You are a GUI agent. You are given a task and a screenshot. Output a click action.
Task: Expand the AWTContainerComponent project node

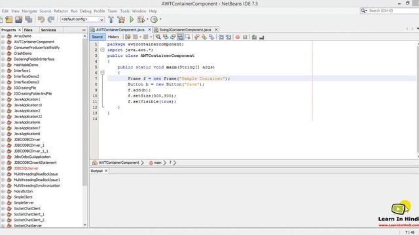point(3,42)
